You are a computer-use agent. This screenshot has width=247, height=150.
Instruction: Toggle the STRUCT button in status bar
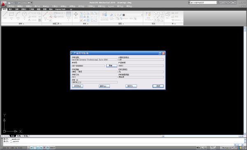(52, 148)
